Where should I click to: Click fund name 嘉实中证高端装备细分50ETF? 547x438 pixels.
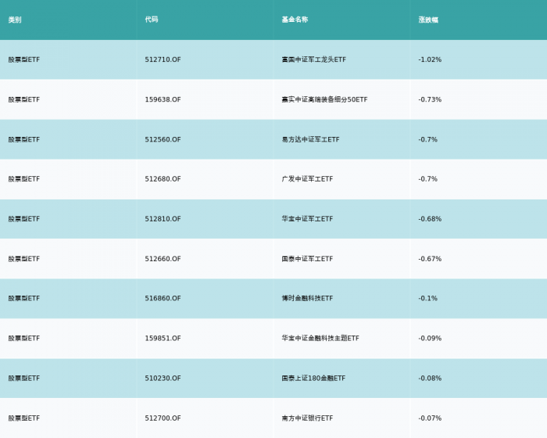pyautogui.click(x=325, y=99)
